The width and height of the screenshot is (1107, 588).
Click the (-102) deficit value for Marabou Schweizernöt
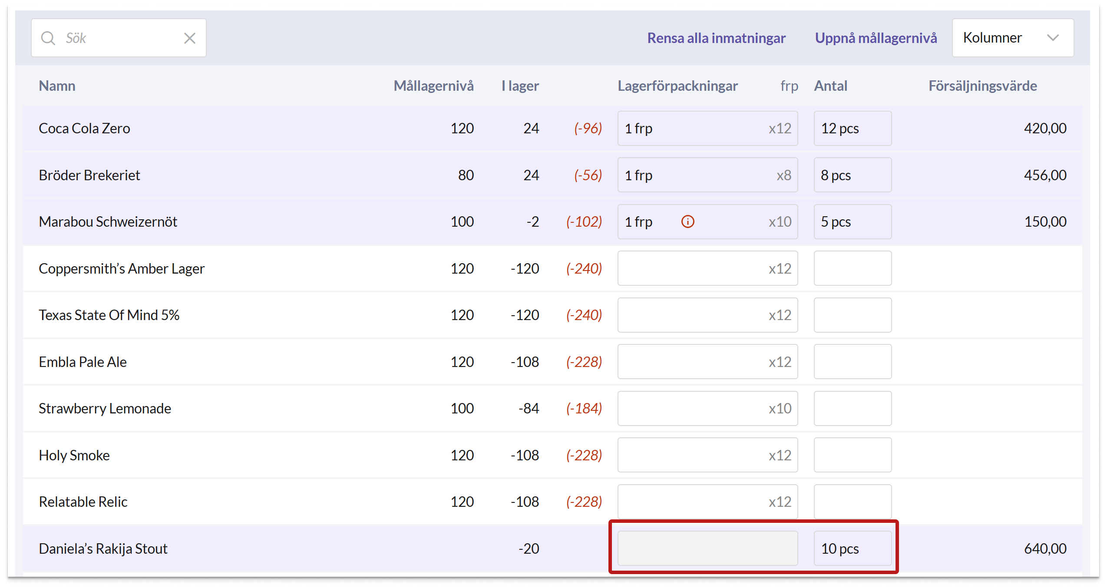click(x=584, y=222)
